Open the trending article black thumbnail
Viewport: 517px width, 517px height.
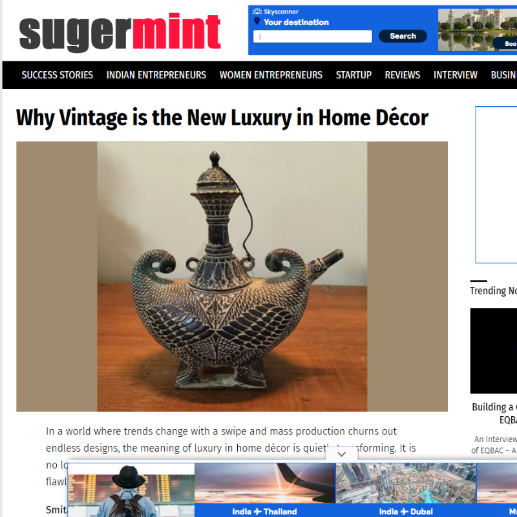coord(494,351)
